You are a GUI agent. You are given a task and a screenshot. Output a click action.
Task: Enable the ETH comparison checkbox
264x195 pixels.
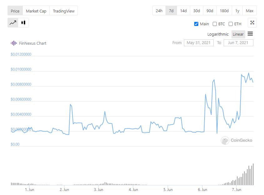(x=231, y=24)
